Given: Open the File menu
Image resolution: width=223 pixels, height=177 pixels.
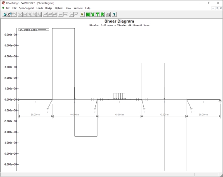Looking at the screenshot, I should [x=8, y=8].
